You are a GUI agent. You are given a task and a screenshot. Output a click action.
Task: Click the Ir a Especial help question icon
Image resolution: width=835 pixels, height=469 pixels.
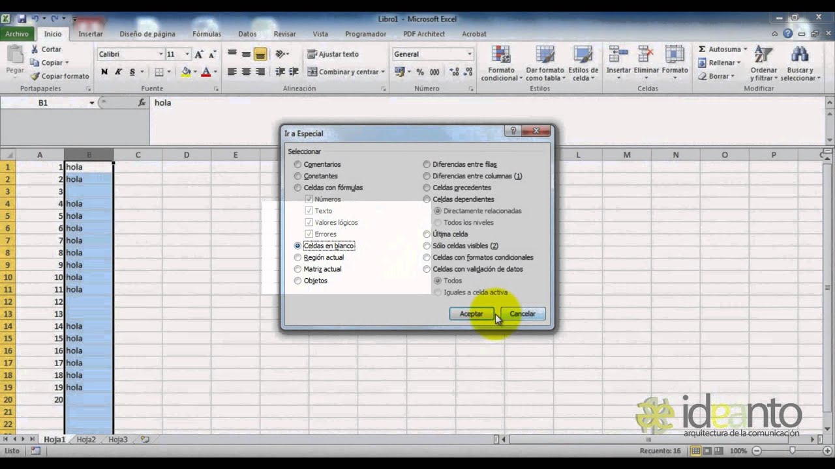pyautogui.click(x=513, y=131)
